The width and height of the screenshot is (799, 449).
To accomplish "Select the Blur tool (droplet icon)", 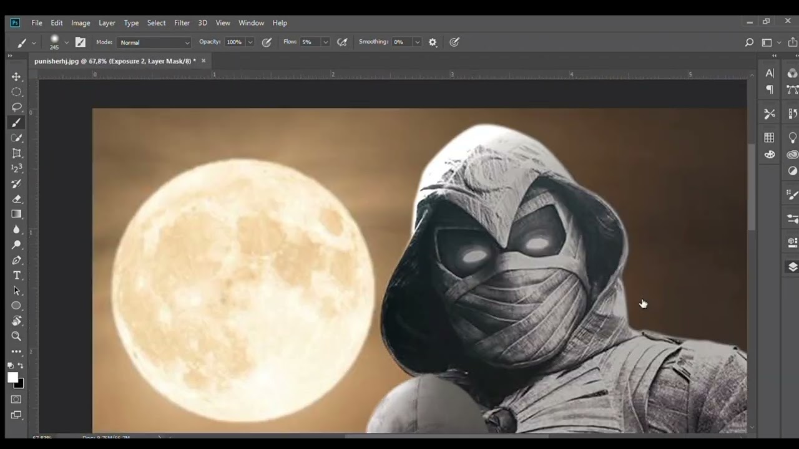I will 17,229.
